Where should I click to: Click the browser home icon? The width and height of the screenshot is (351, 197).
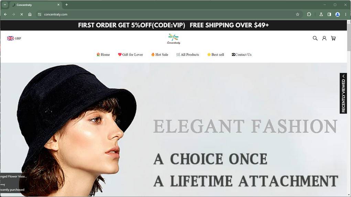(30, 14)
